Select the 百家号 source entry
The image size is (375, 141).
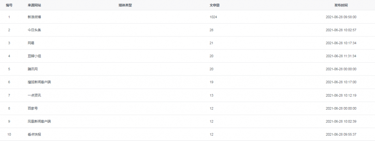click(33, 109)
